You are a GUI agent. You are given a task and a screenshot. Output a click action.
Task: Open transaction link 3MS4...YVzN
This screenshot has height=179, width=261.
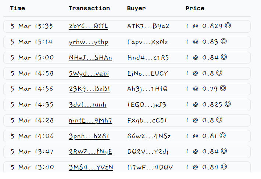click(91, 167)
